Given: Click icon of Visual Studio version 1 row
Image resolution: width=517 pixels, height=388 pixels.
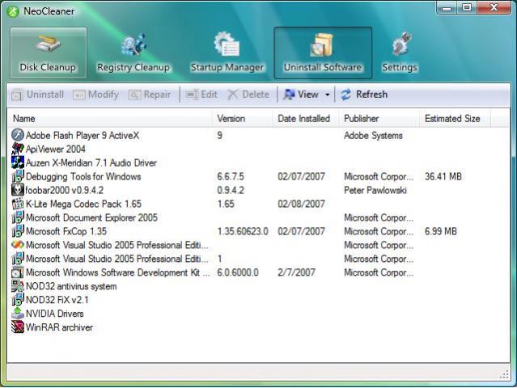Looking at the screenshot, I should pyautogui.click(x=18, y=259).
